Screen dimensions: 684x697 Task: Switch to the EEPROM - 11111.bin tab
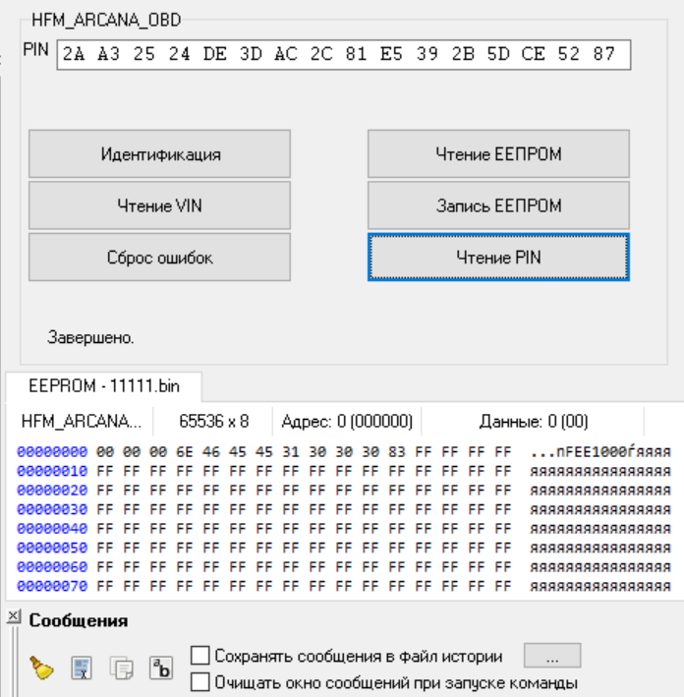tap(103, 386)
